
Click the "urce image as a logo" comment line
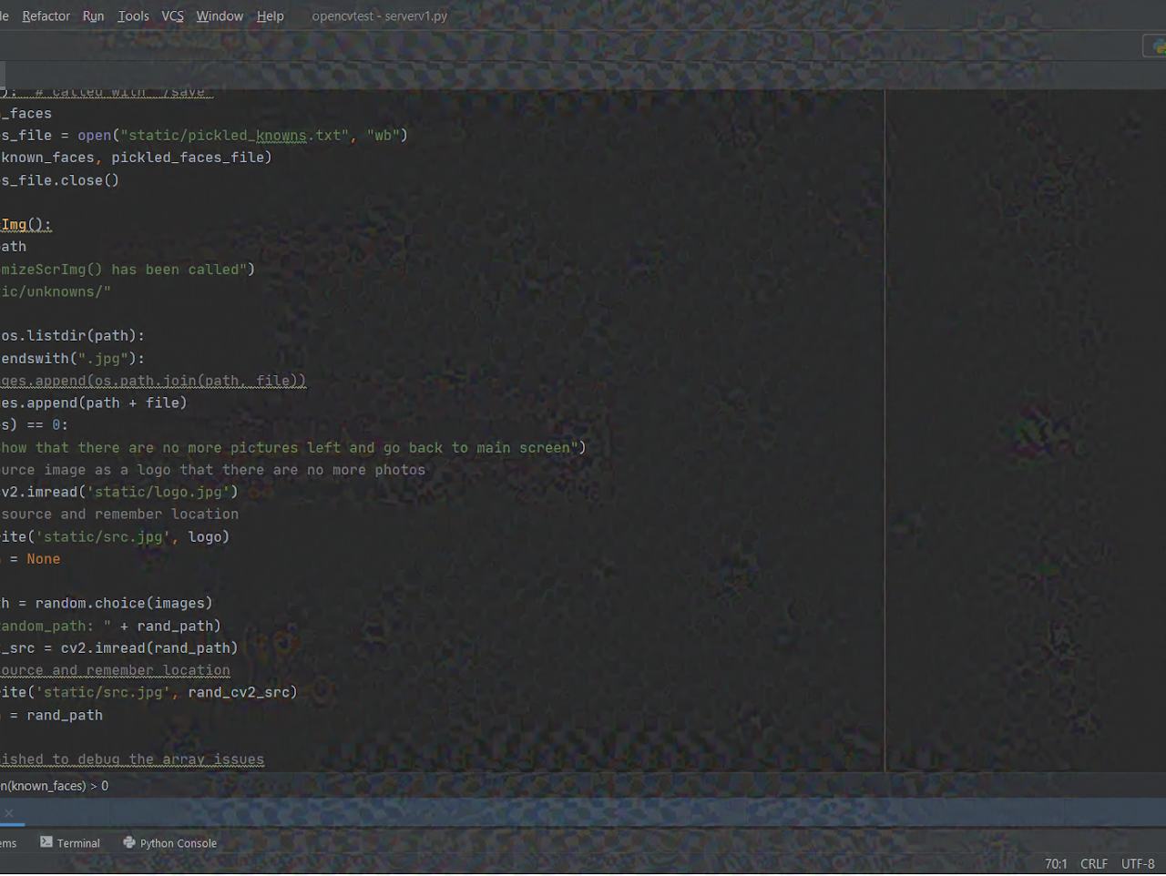point(213,470)
